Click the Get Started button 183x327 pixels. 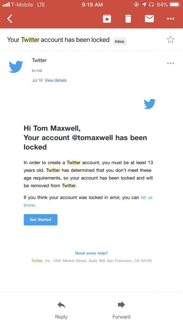40,220
